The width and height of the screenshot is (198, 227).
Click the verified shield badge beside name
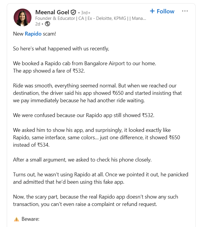click(x=73, y=12)
